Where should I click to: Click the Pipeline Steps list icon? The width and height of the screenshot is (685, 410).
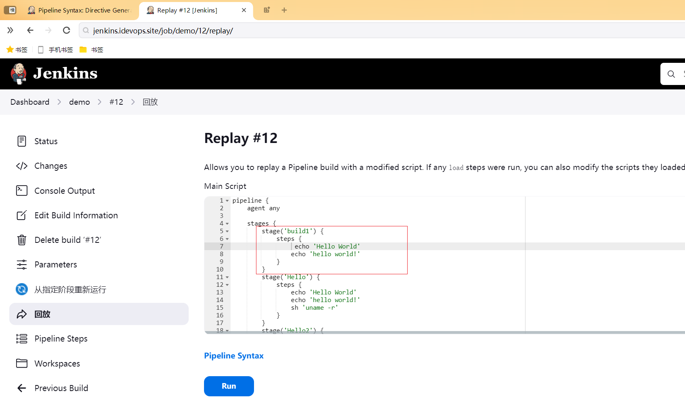22,339
